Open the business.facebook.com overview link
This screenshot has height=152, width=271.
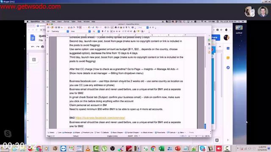[100, 118]
